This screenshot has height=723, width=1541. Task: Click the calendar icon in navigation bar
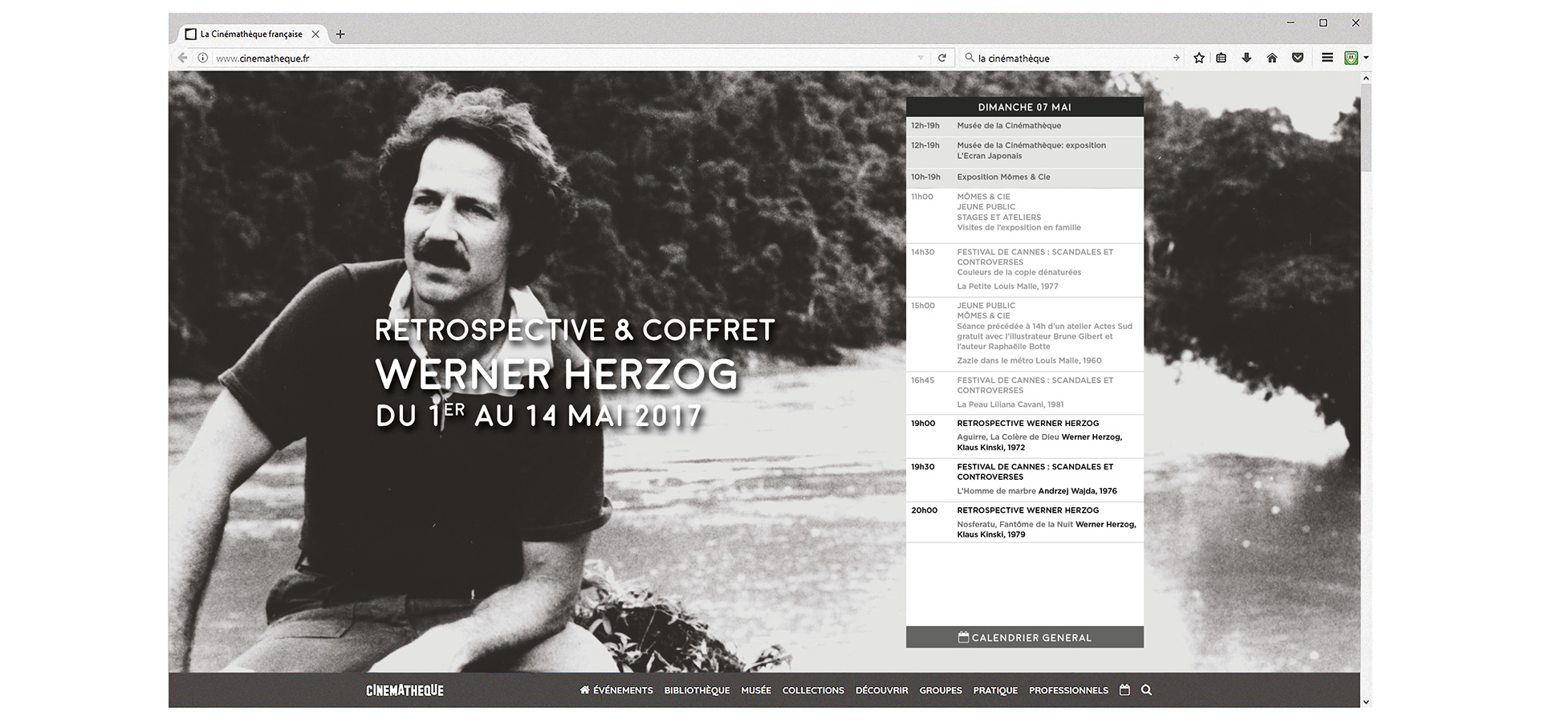[1124, 689]
